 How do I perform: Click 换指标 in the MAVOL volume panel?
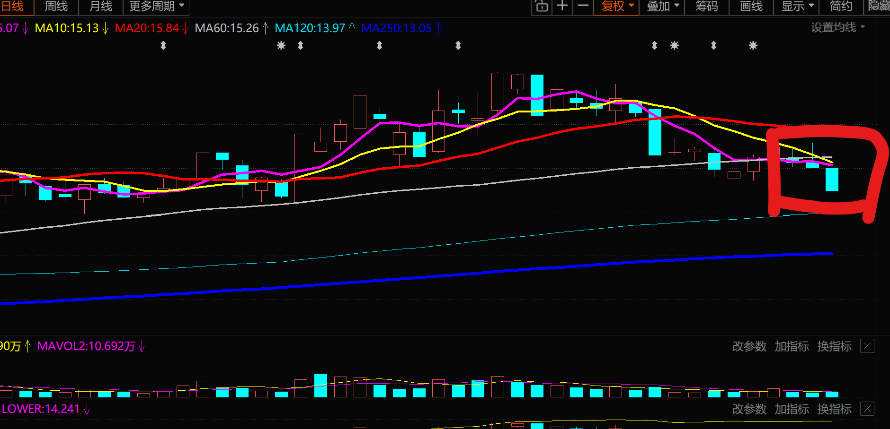tap(835, 346)
